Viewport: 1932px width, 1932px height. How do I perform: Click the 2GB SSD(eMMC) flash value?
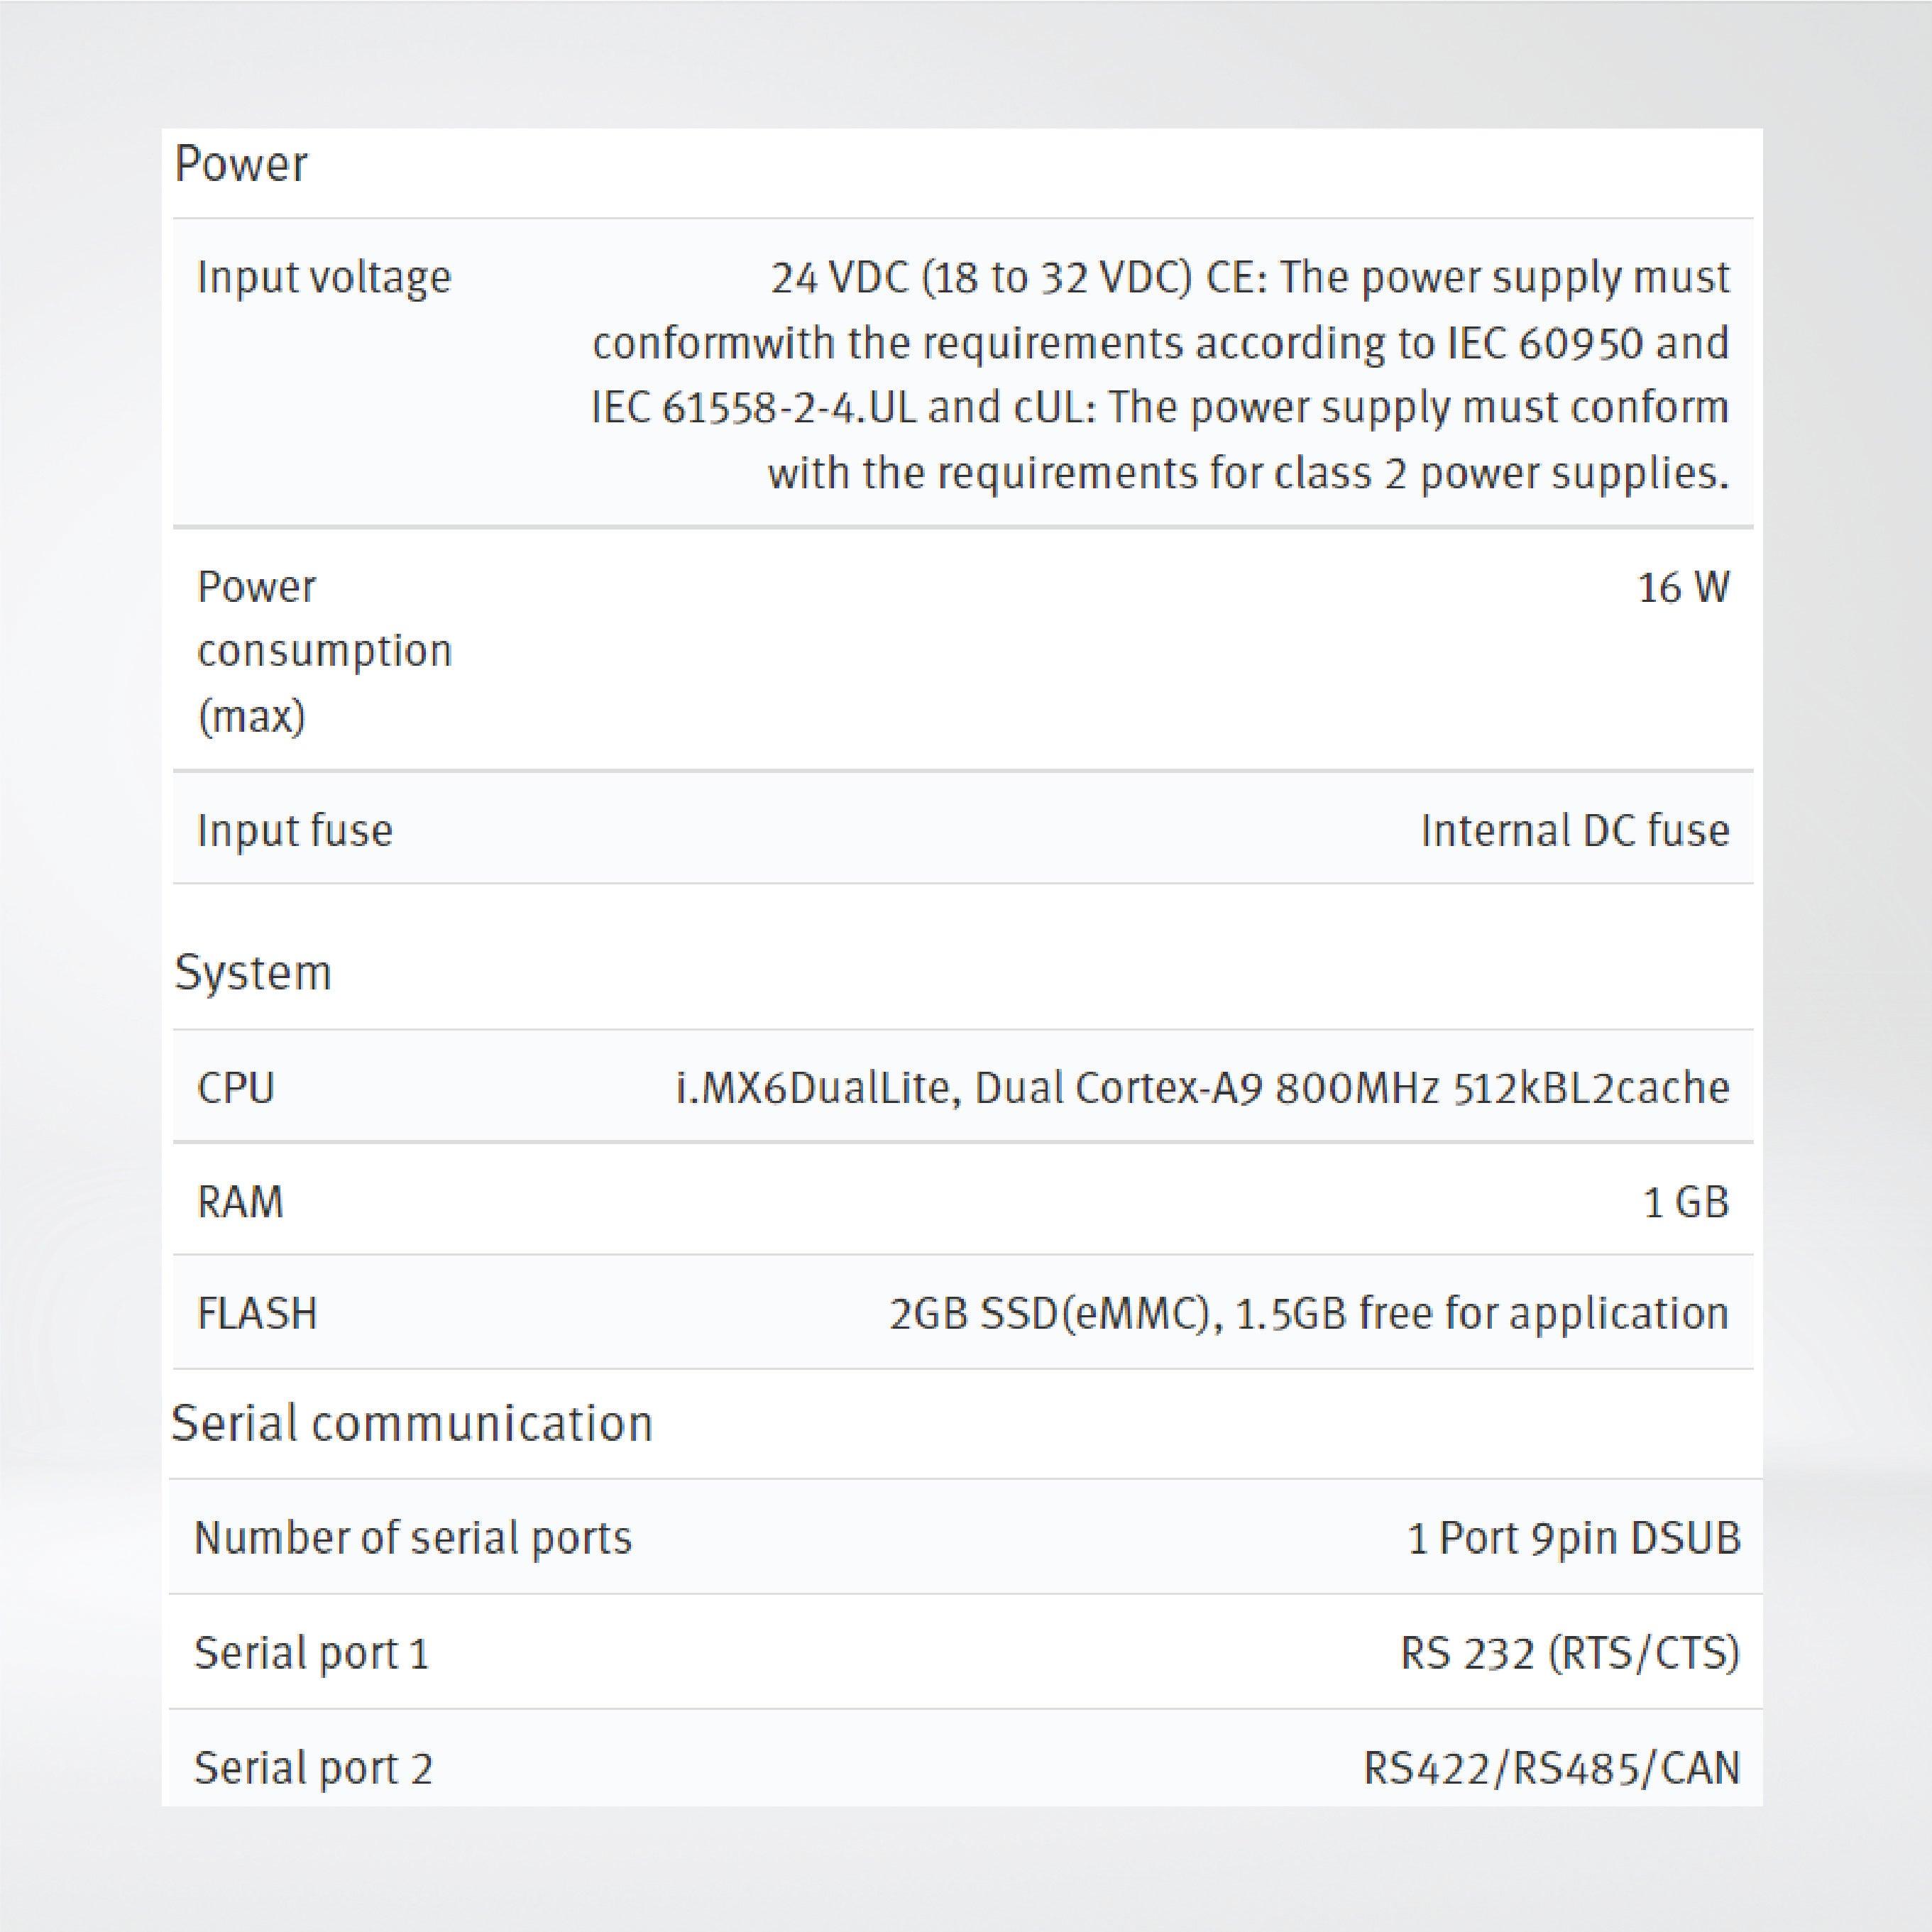click(1308, 1314)
